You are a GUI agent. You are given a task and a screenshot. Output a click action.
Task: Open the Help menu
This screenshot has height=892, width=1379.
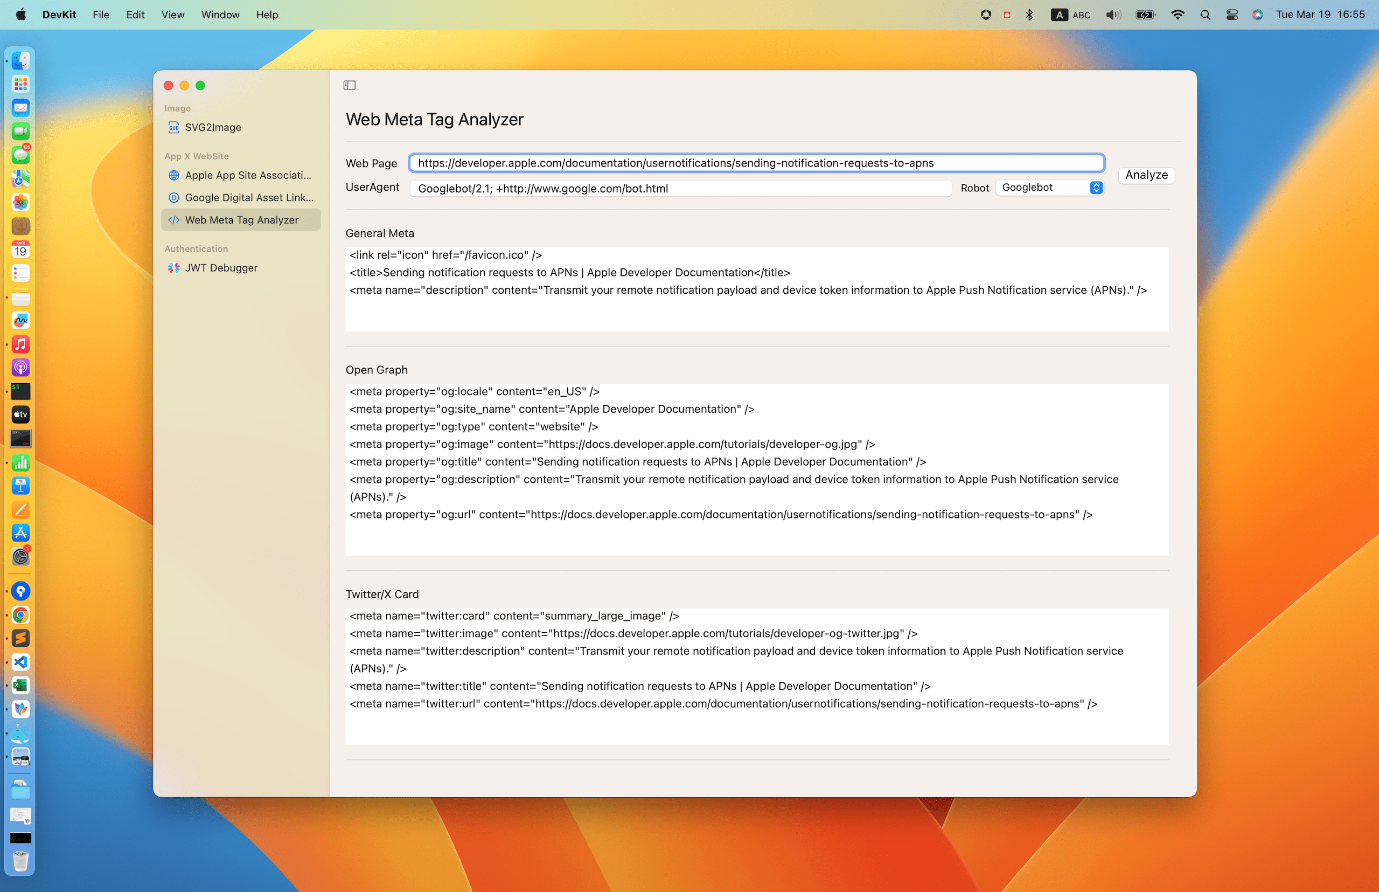pos(267,15)
